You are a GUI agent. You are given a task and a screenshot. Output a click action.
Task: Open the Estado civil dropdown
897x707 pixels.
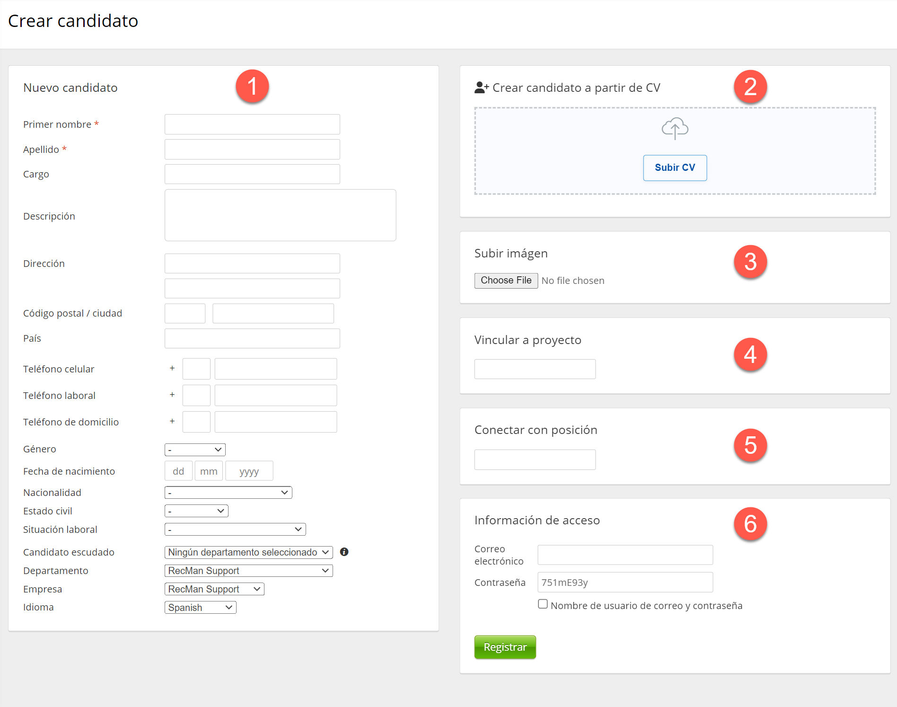196,511
